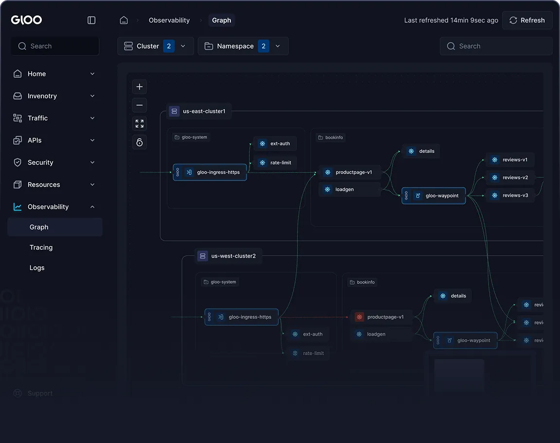Image resolution: width=560 pixels, height=443 pixels.
Task: Focus the graph Search field
Action: 496,46
